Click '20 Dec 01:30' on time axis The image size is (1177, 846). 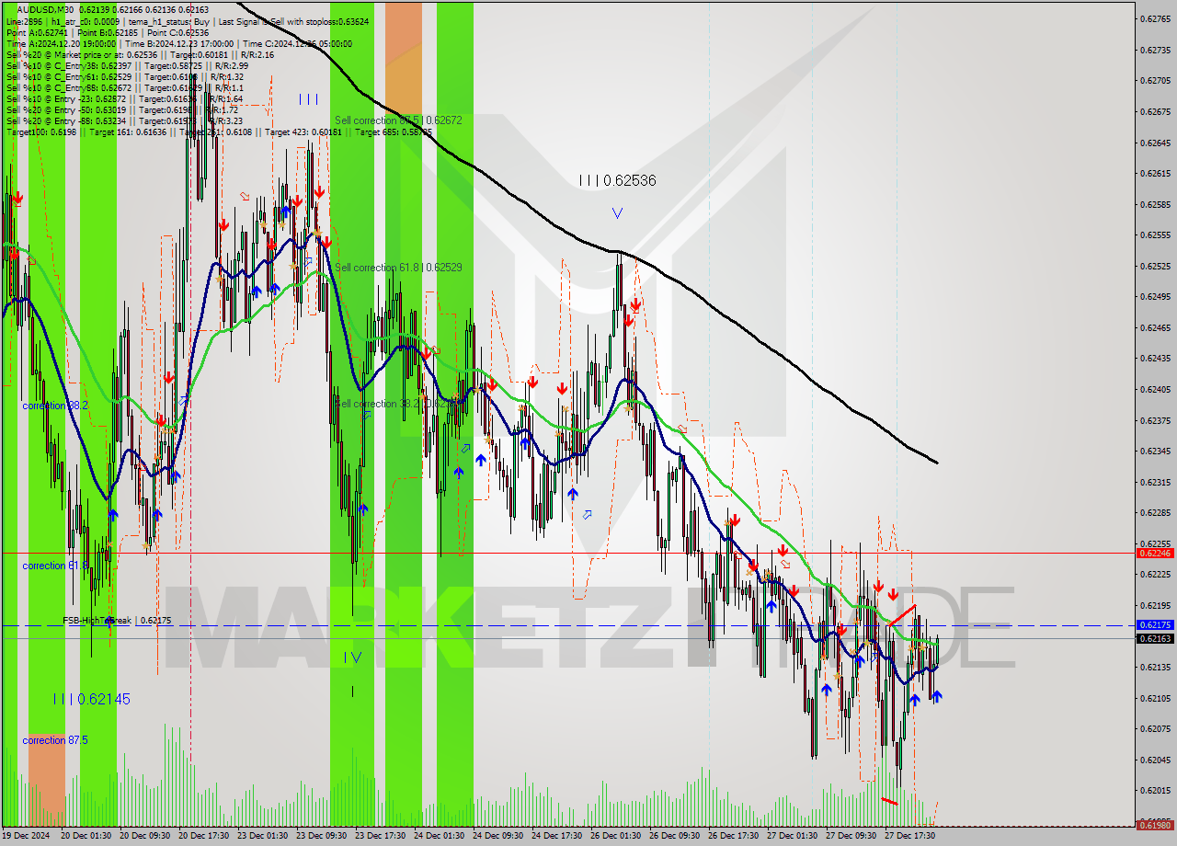(x=86, y=836)
